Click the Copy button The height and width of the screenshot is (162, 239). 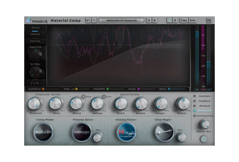[x=184, y=20]
